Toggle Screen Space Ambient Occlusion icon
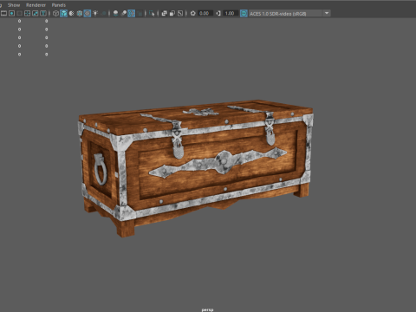Viewport: 416px width, 312px height. (115, 13)
